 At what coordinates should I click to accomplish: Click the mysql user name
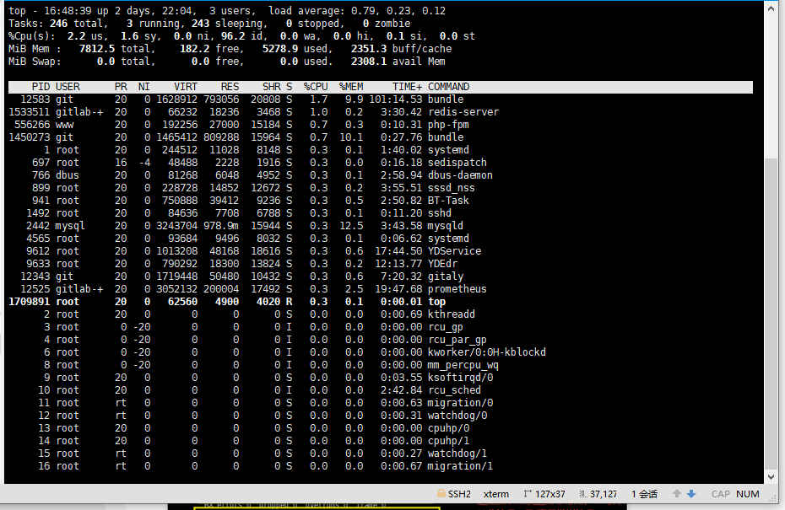coord(70,226)
